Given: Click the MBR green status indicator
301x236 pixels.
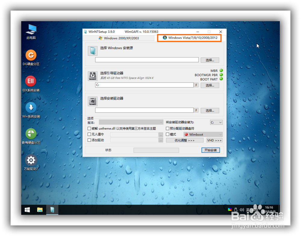Looking at the screenshot, I should point(221,71).
